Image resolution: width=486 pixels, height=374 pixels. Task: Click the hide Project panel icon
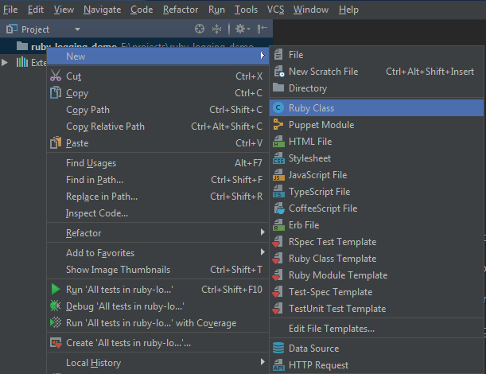262,29
